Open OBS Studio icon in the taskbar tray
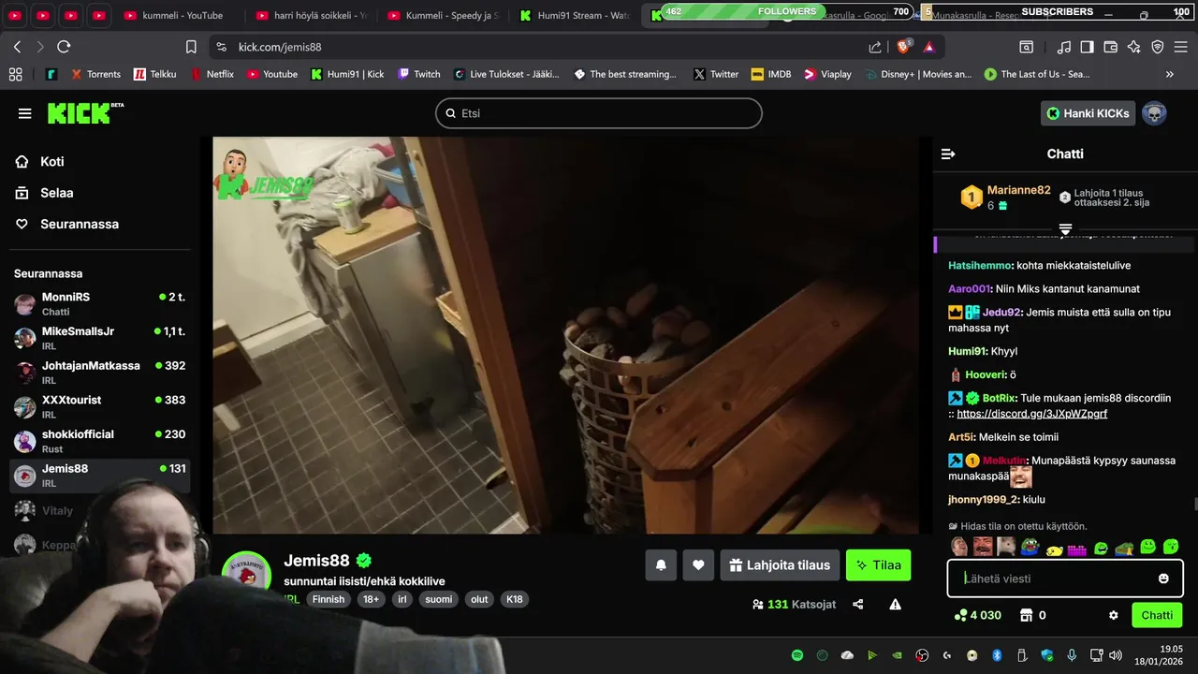This screenshot has width=1198, height=674. [922, 655]
